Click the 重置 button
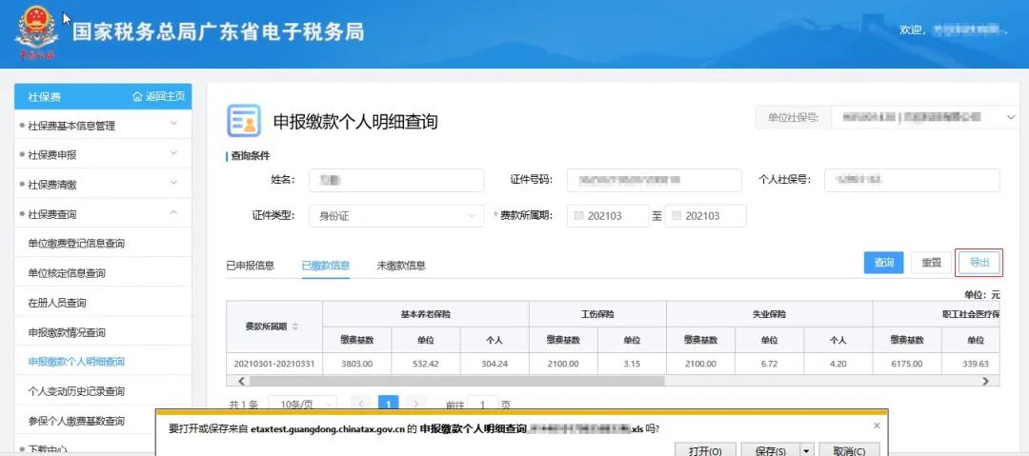The width and height of the screenshot is (1029, 456). pyautogui.click(x=931, y=263)
